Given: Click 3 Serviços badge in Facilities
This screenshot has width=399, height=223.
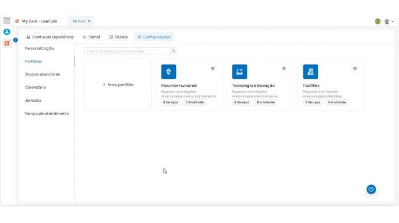Looking at the screenshot, I should [x=313, y=102].
